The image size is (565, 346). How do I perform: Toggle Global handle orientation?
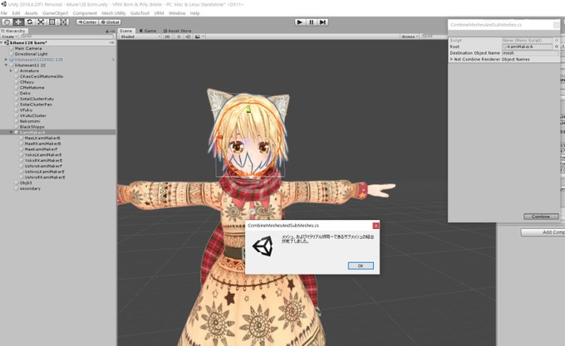110,22
